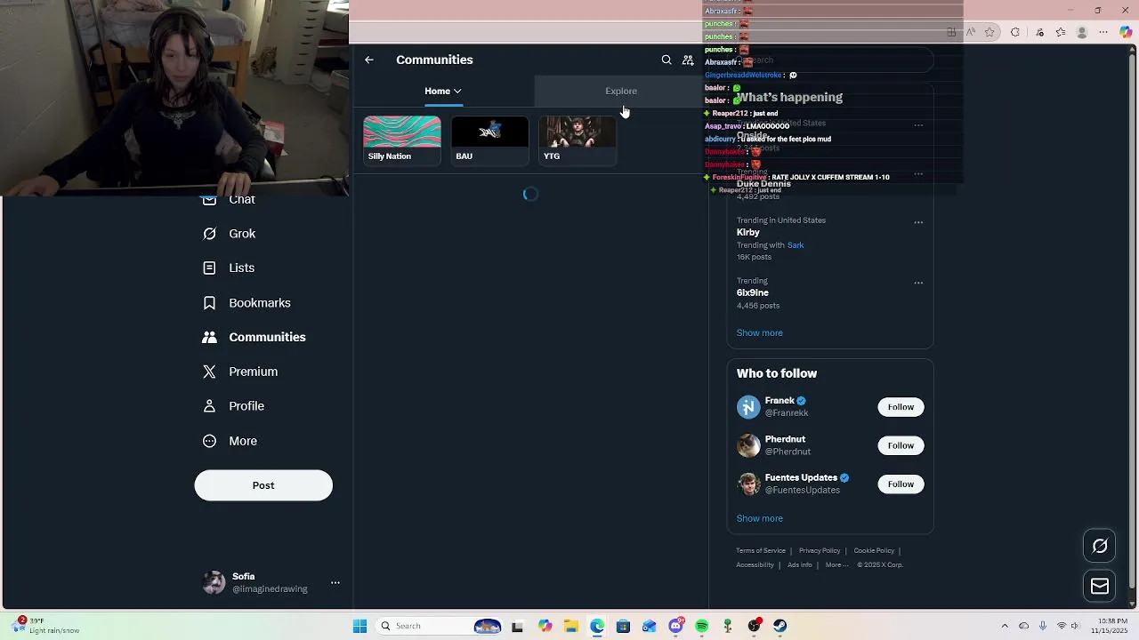1139x640 pixels.
Task: Open File Explorer from the taskbar
Action: [571, 627]
